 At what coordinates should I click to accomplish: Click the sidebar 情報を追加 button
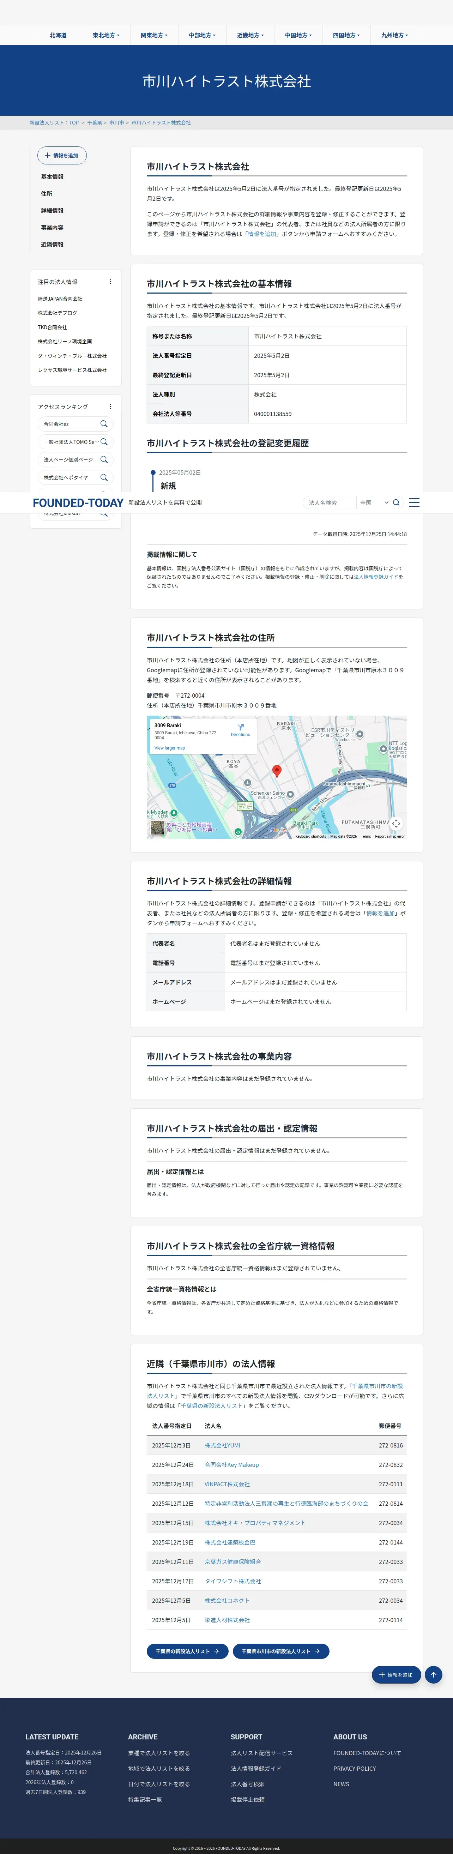pos(62,156)
